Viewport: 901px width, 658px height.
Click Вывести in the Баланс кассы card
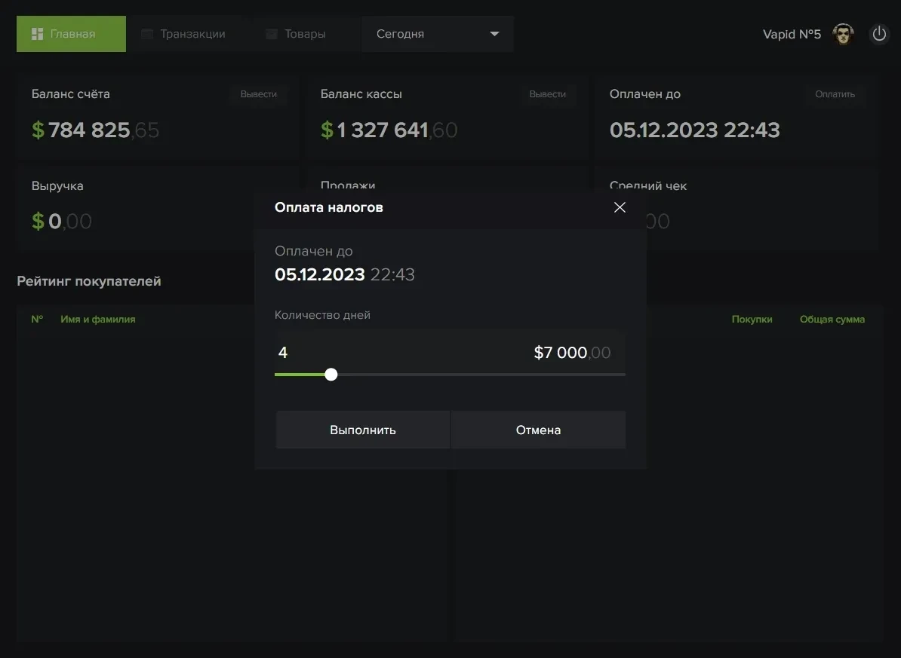547,94
